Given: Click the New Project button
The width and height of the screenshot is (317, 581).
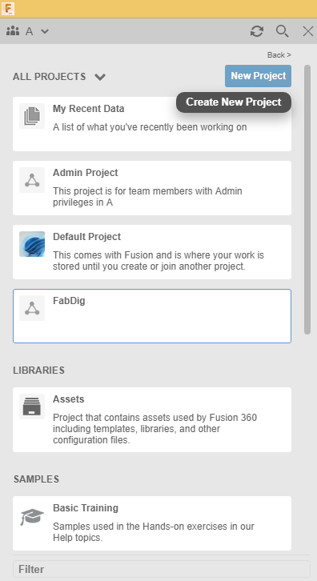Looking at the screenshot, I should tap(258, 76).
